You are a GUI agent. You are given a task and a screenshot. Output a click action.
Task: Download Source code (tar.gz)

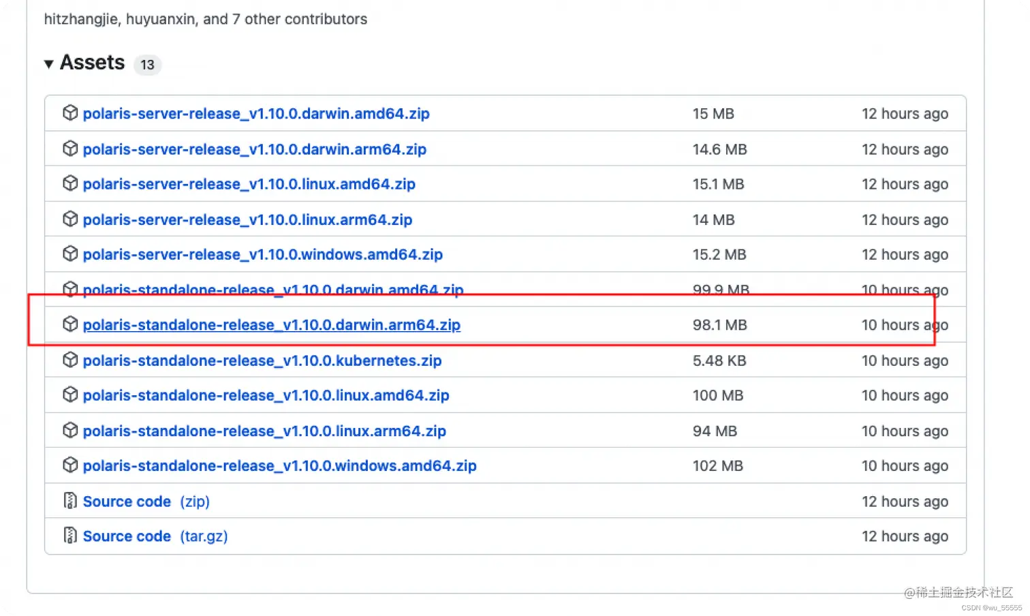click(155, 536)
